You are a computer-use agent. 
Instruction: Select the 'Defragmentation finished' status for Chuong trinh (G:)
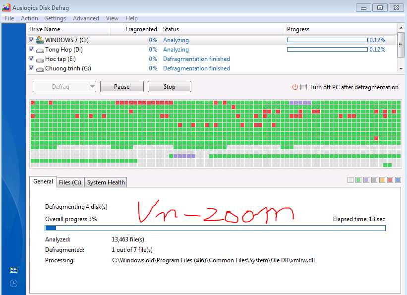tap(196, 68)
